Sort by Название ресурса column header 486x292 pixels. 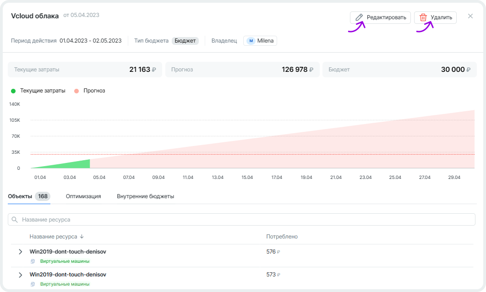(x=53, y=237)
